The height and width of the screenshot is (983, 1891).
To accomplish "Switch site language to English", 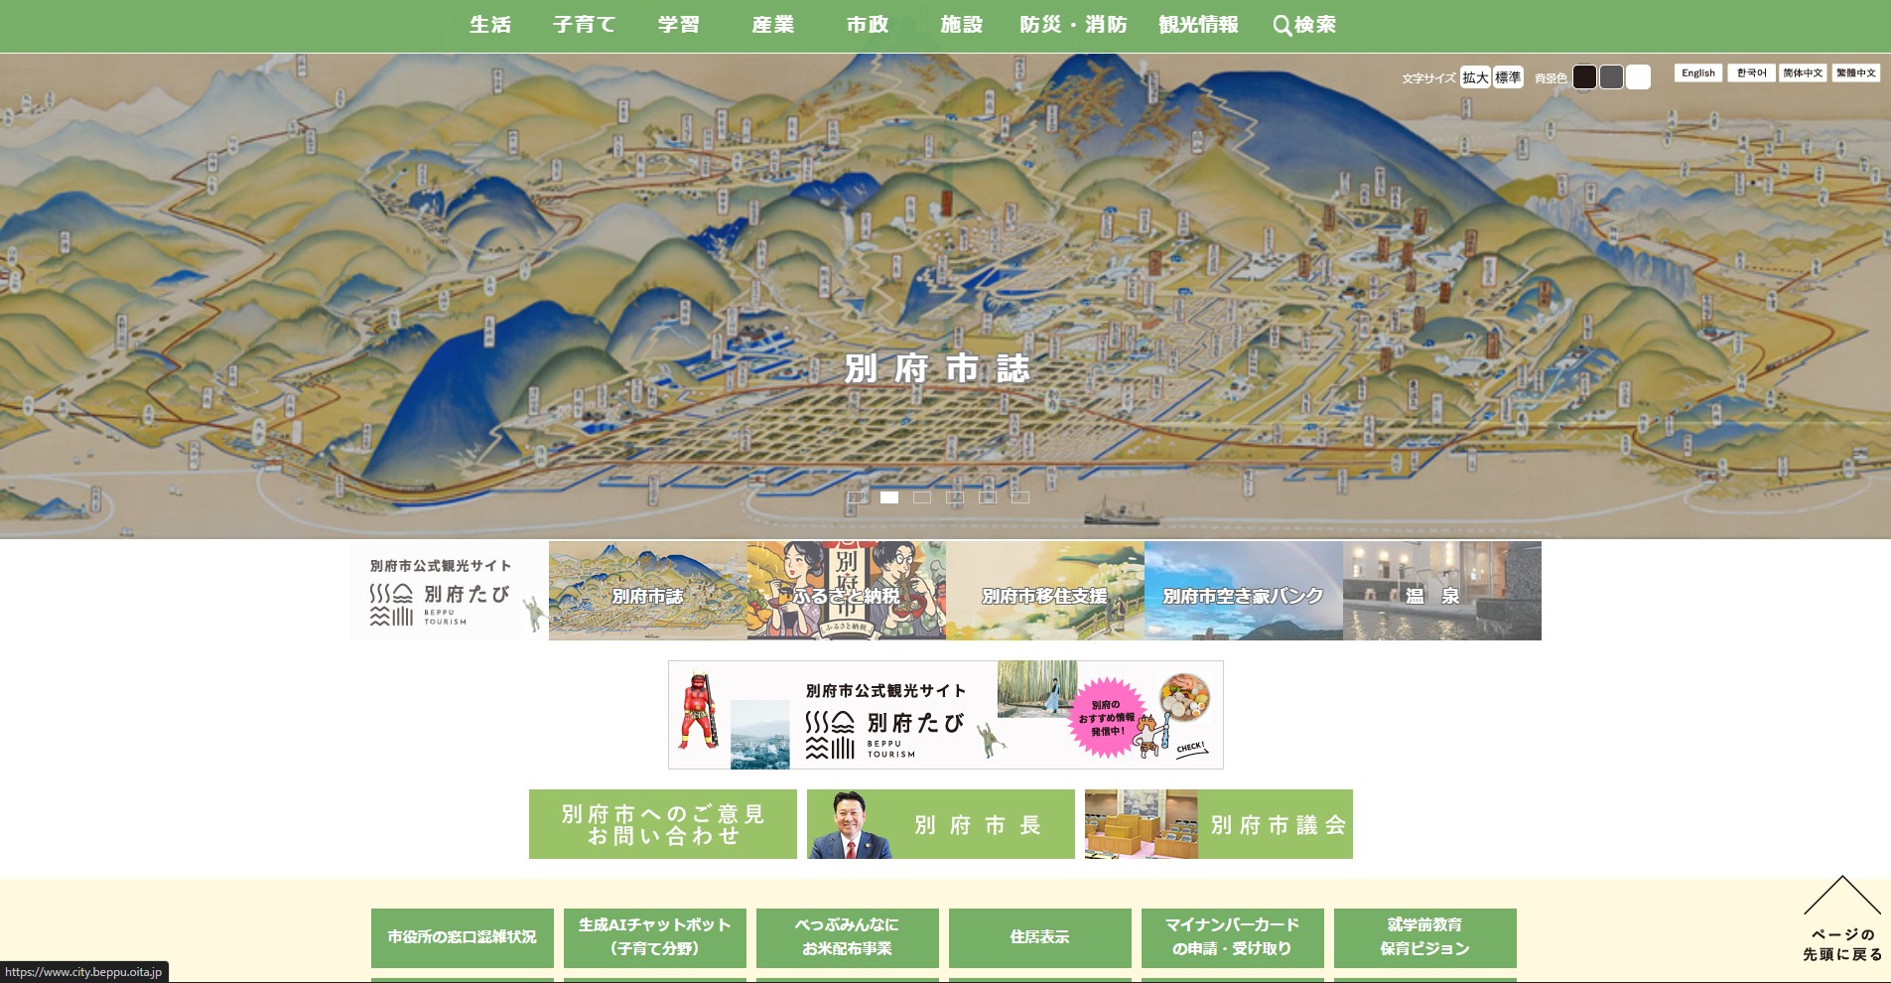I will pyautogui.click(x=1698, y=73).
